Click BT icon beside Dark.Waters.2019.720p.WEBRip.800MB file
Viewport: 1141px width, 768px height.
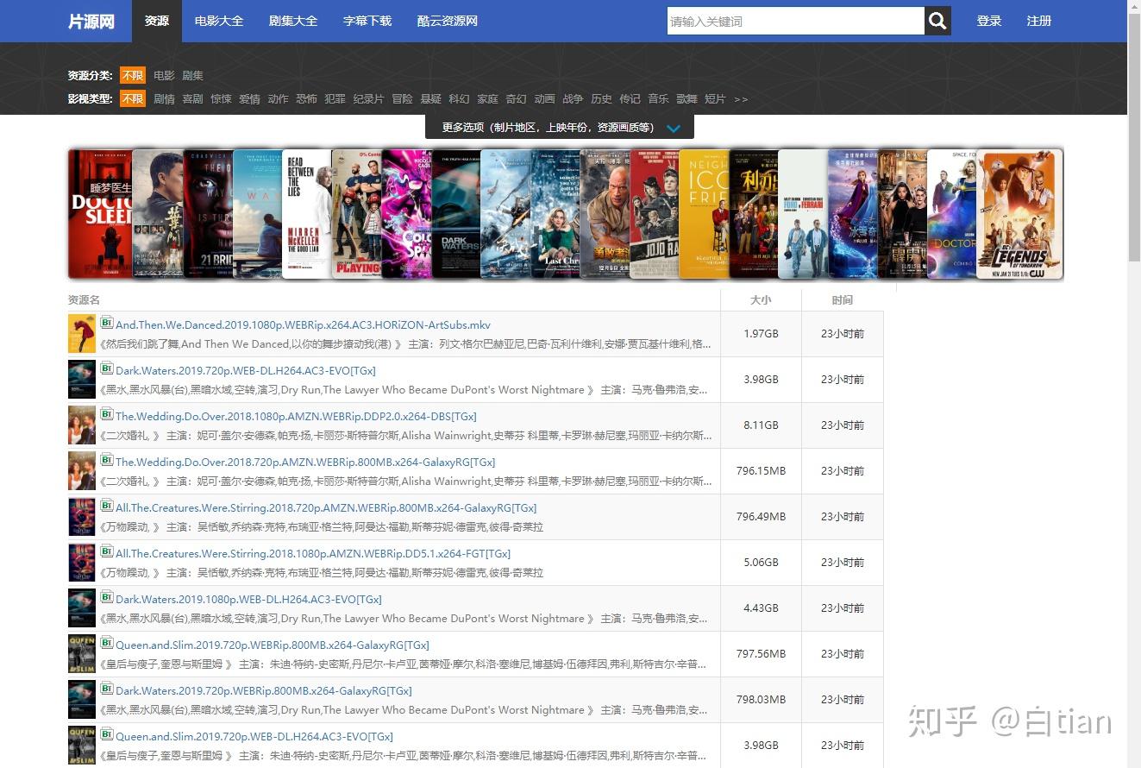(x=107, y=689)
